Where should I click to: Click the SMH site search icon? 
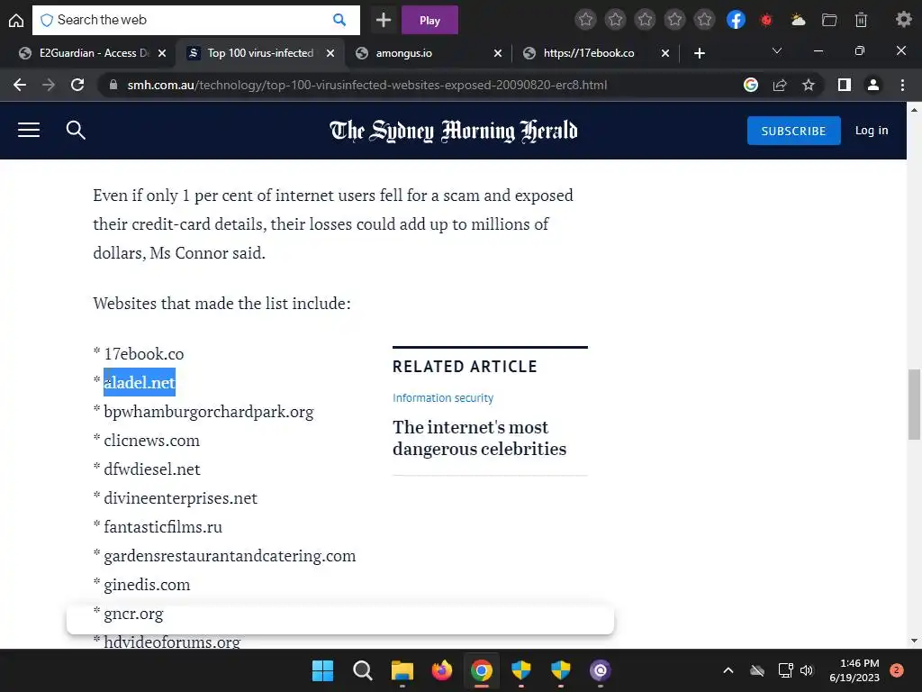click(76, 130)
